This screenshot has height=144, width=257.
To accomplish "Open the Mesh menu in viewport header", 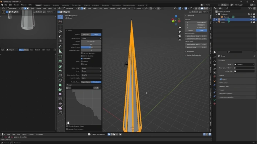I will pos(106,8).
